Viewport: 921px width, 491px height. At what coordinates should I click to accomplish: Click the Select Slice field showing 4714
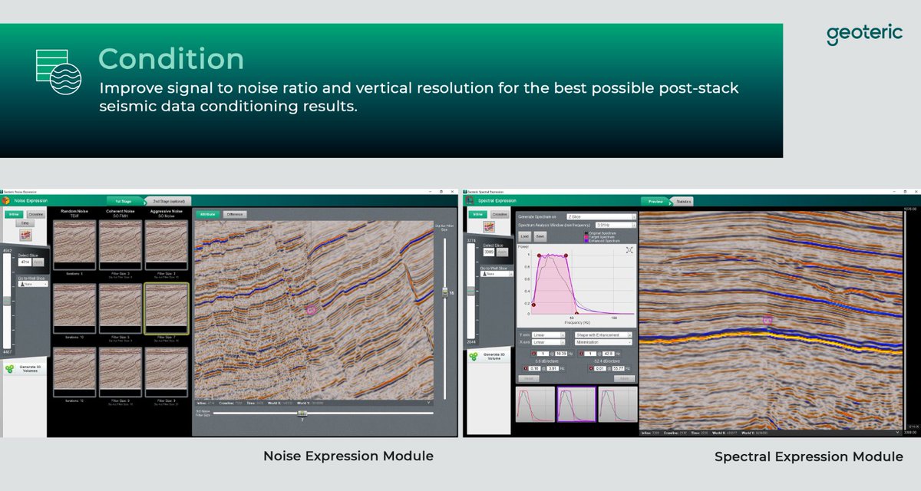point(25,262)
